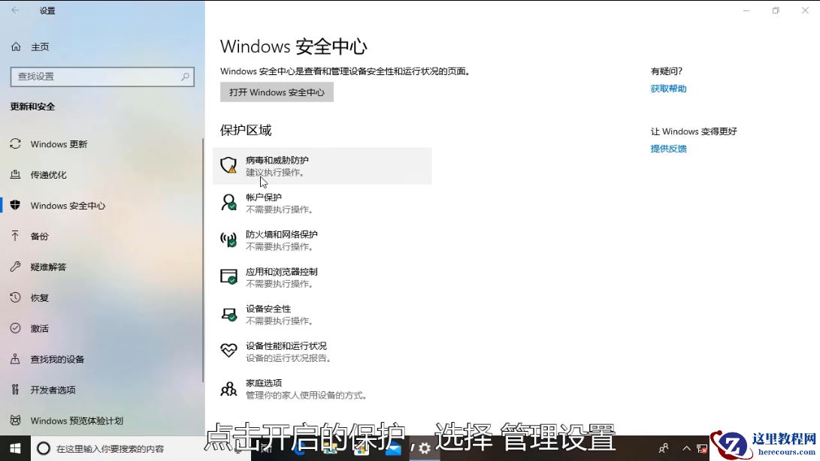The image size is (820, 461).
Task: Click the 查找设置 search field
Action: pyautogui.click(x=102, y=77)
